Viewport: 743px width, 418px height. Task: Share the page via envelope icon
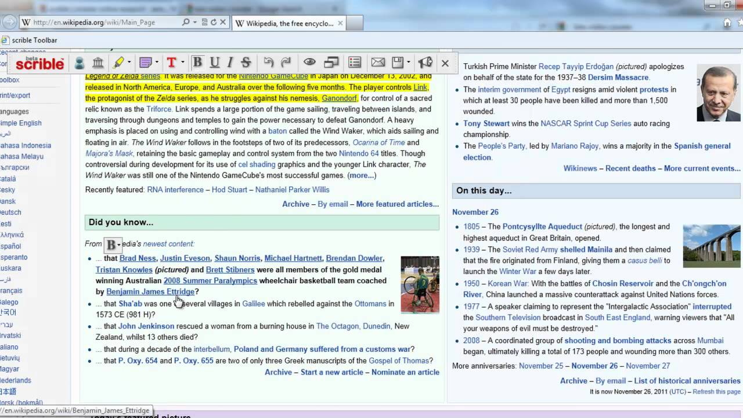click(378, 63)
